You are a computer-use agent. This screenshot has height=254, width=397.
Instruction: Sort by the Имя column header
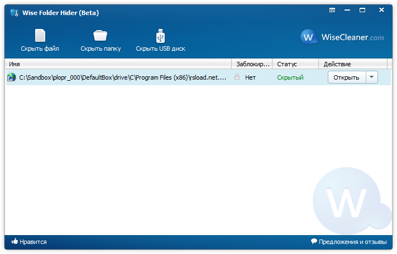118,64
